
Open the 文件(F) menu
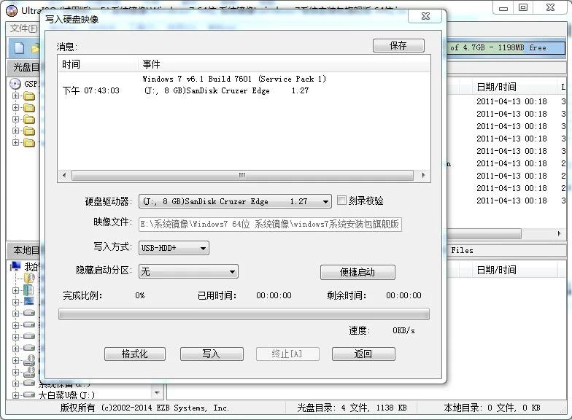(23, 28)
